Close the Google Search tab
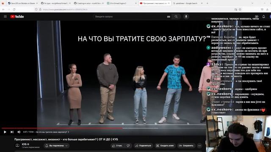Viewport: 271px width, 152px height. pos(202,3)
